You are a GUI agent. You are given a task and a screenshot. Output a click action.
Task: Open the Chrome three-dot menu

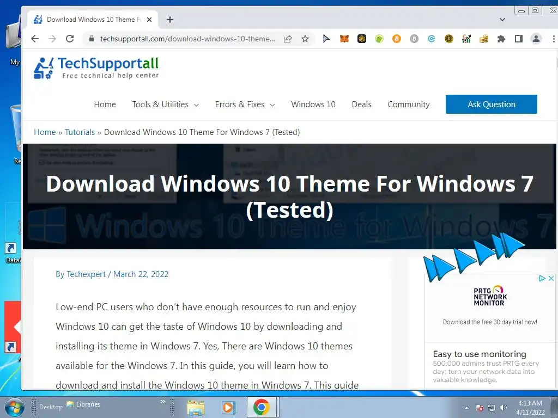(x=554, y=39)
